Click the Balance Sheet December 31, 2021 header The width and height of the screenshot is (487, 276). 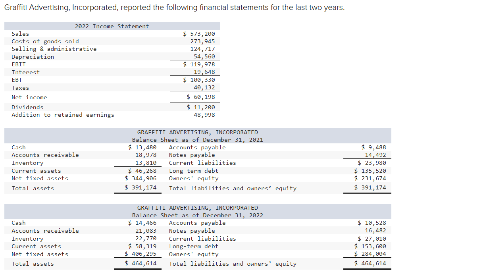coord(197,140)
